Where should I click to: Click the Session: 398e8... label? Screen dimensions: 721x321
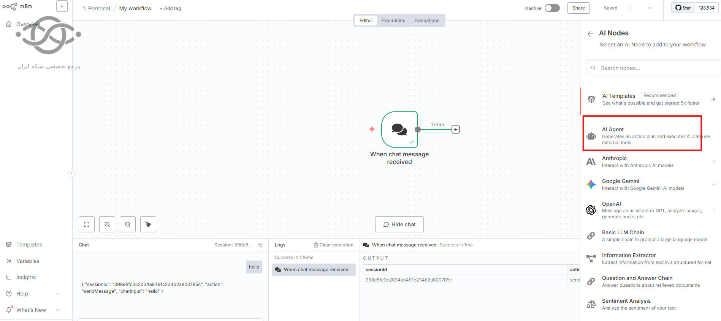(233, 245)
